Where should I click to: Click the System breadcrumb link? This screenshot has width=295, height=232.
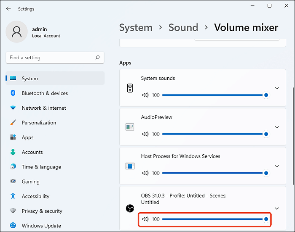135,28
